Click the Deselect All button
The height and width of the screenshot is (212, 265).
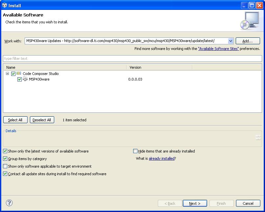[x=42, y=120]
